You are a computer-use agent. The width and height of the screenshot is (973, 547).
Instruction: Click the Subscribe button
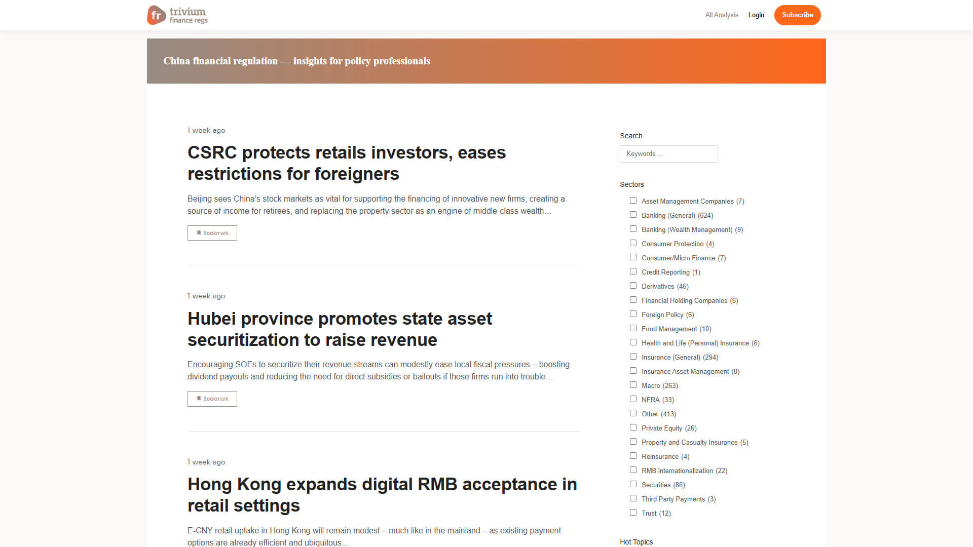(x=797, y=15)
